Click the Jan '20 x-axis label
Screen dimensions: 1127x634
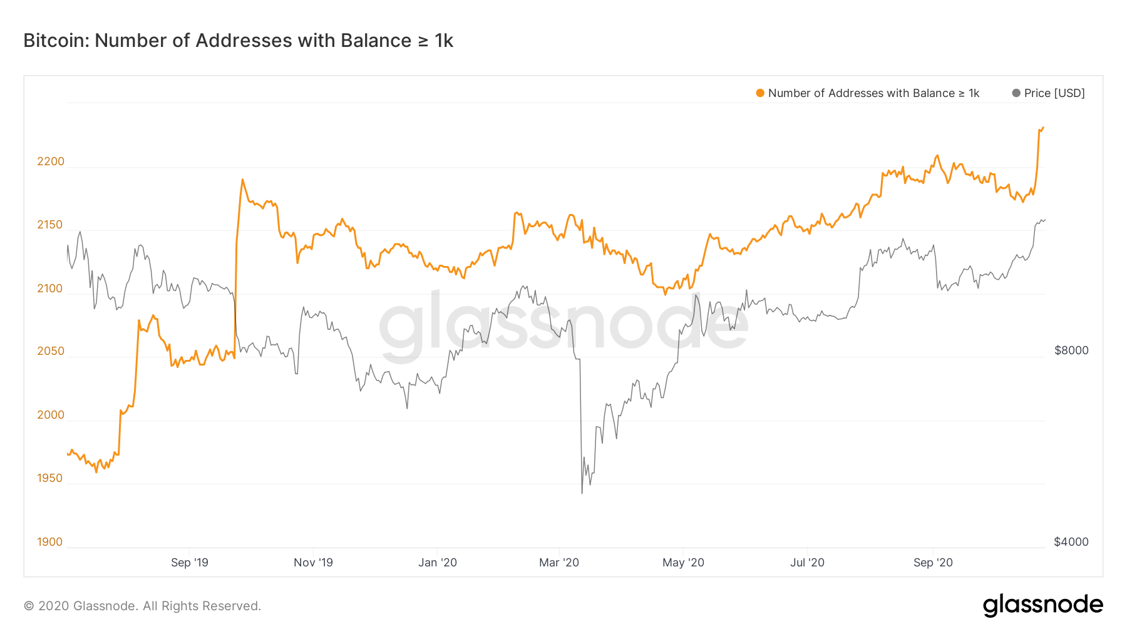point(438,563)
